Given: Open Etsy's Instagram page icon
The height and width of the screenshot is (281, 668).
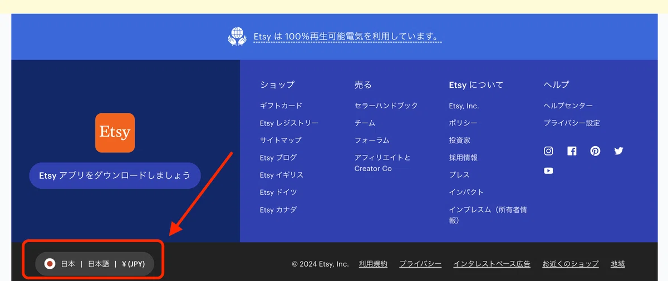Looking at the screenshot, I should coord(549,151).
